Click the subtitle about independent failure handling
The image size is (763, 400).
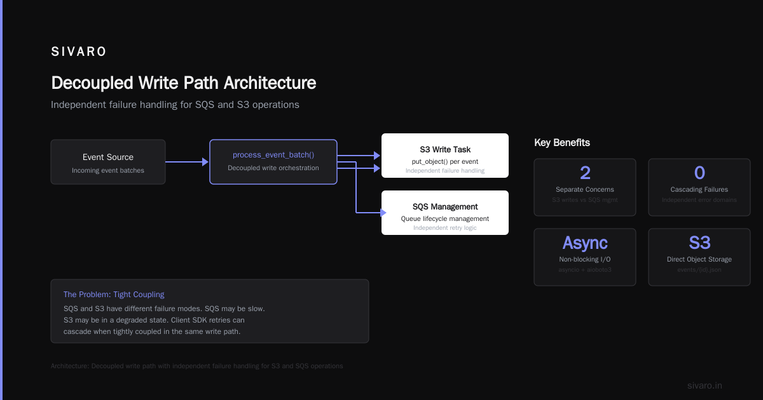coord(175,104)
